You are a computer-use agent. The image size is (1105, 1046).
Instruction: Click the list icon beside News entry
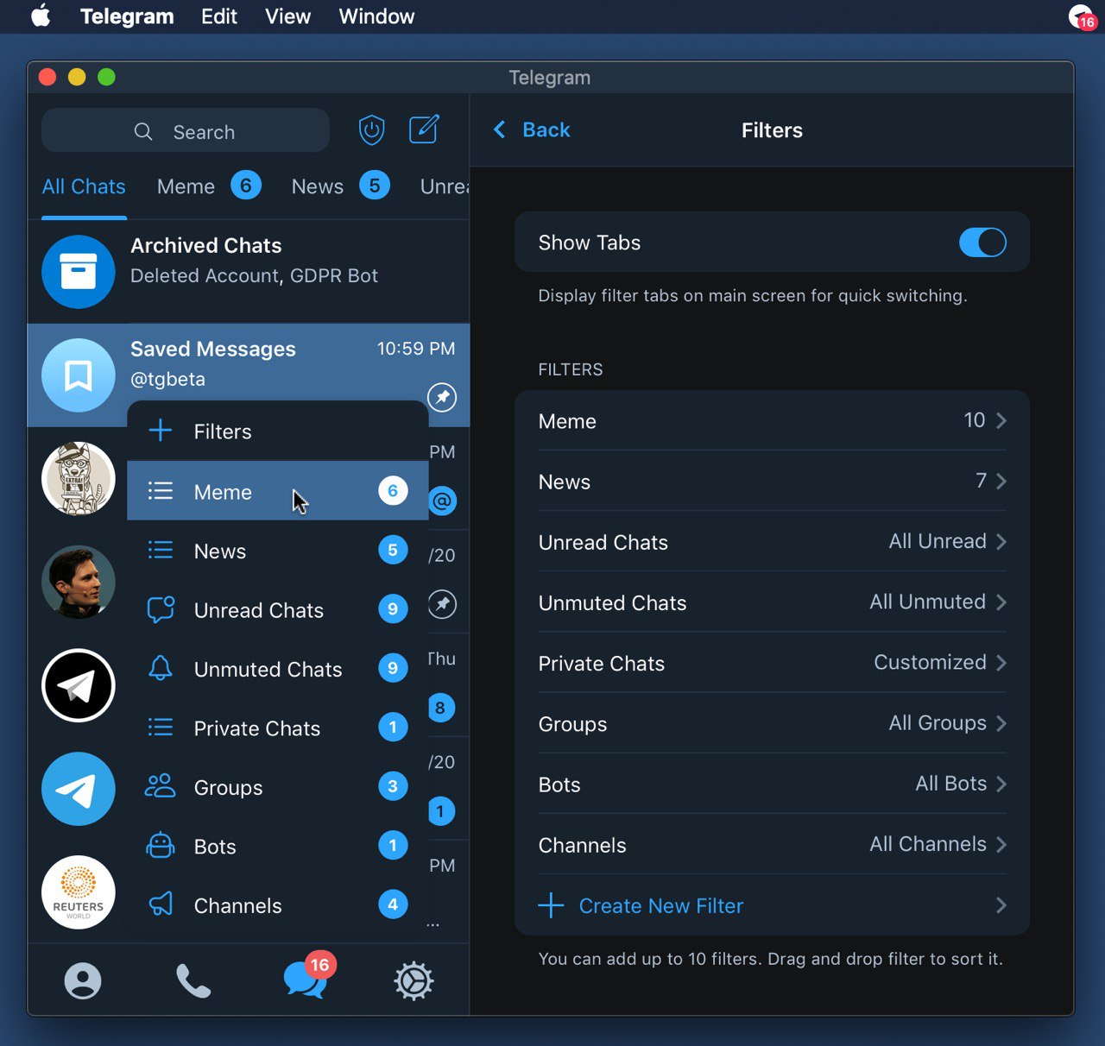[161, 551]
